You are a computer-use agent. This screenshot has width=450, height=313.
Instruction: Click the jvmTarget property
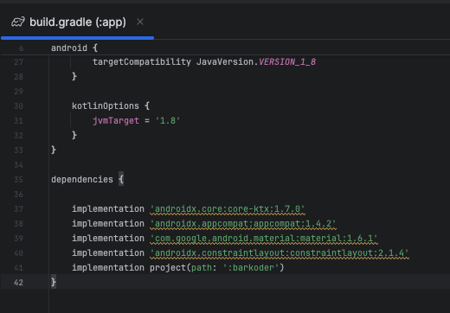116,121
